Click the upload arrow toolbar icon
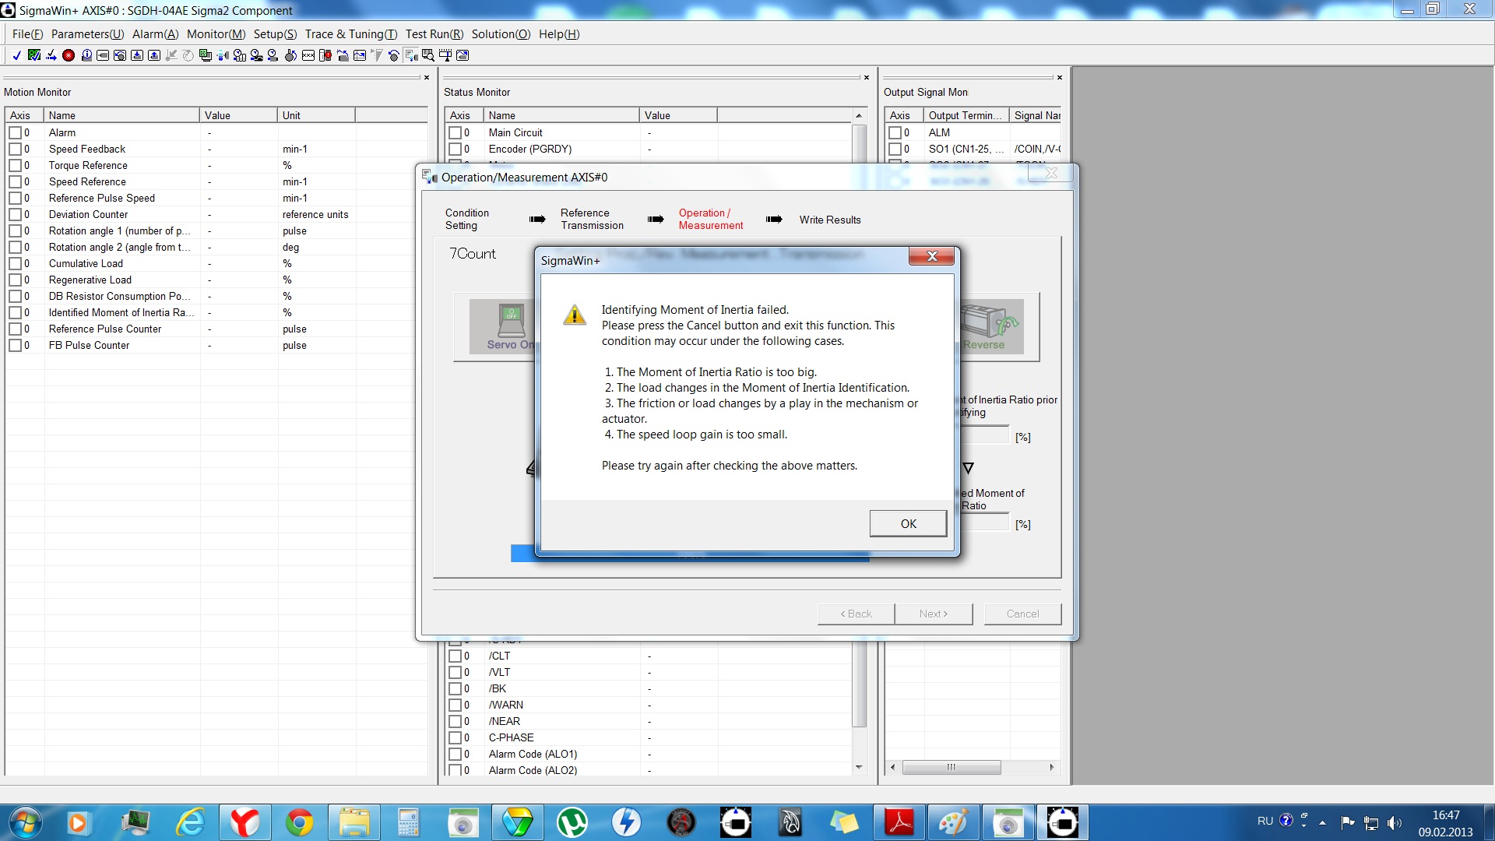 (x=154, y=55)
